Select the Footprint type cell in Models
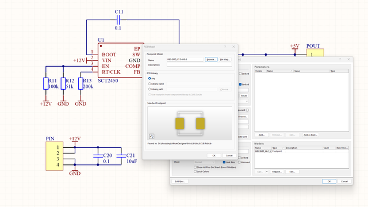368x207 pixels. 277,151
